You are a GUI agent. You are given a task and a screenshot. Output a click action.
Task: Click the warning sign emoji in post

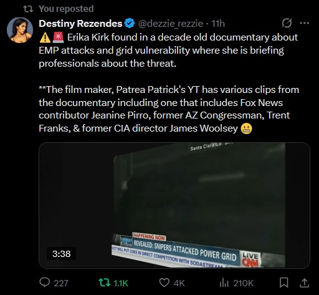(45, 37)
